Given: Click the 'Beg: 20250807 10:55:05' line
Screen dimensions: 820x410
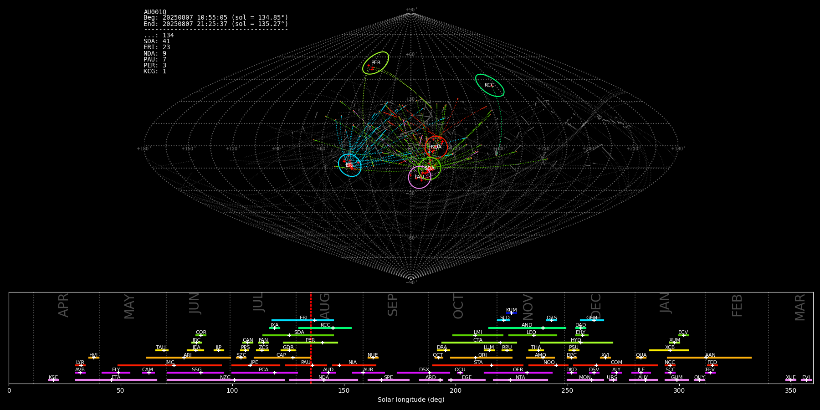Looking at the screenshot, I should click(216, 18).
